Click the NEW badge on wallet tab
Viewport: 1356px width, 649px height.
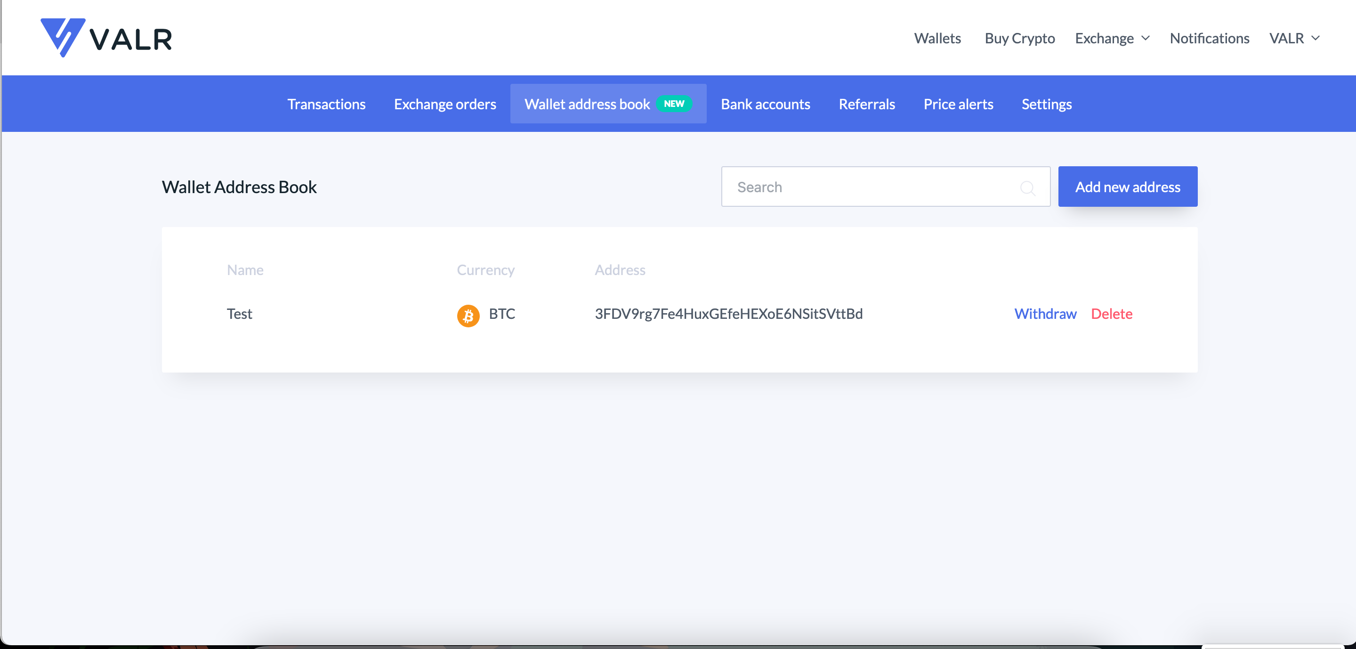point(674,104)
